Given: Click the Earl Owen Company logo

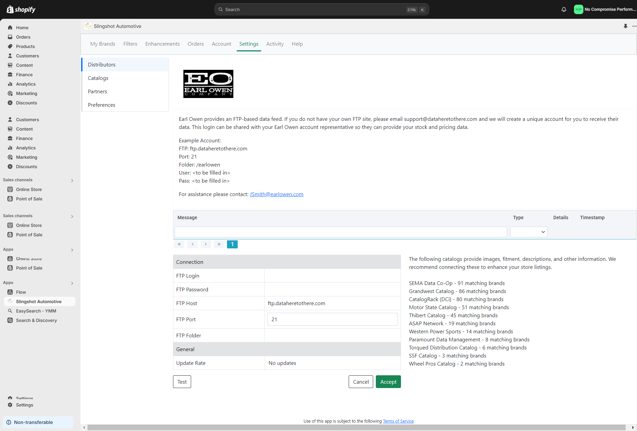Looking at the screenshot, I should [x=208, y=84].
